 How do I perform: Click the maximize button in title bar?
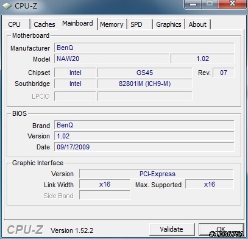(210, 4)
